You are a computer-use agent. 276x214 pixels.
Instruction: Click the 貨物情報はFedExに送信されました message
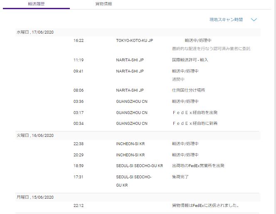pos(205,206)
